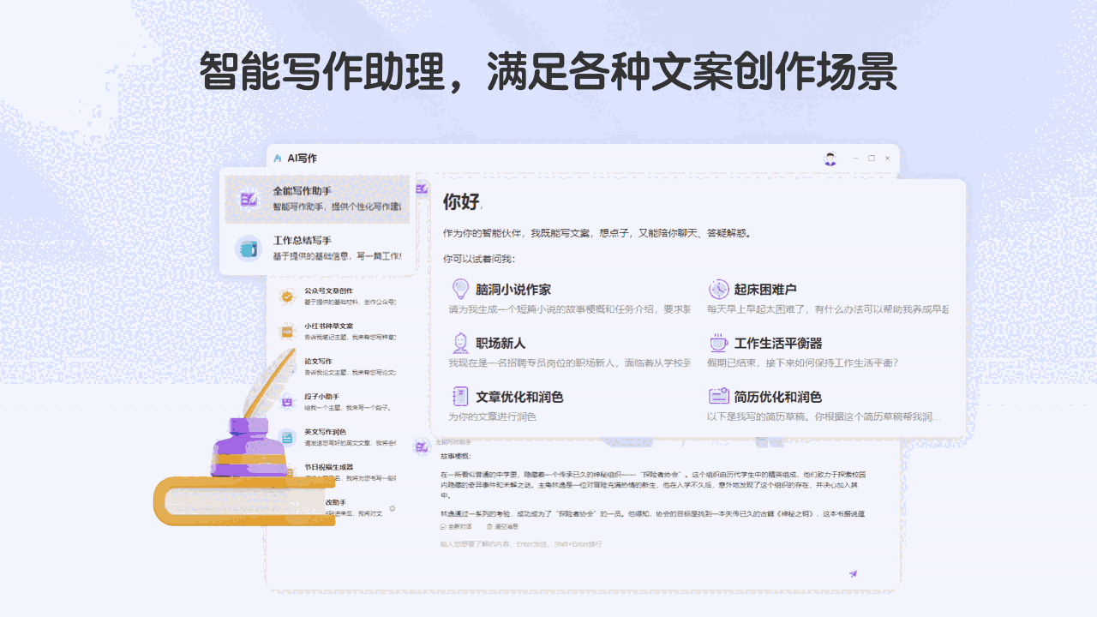Open the user avatar in title bar
The image size is (1097, 617).
(x=830, y=159)
